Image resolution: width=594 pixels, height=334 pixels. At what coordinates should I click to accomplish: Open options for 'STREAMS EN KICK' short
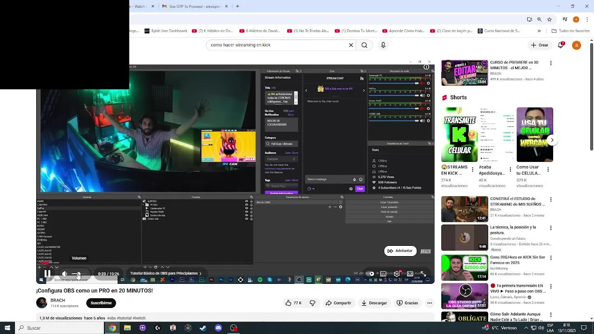click(473, 170)
